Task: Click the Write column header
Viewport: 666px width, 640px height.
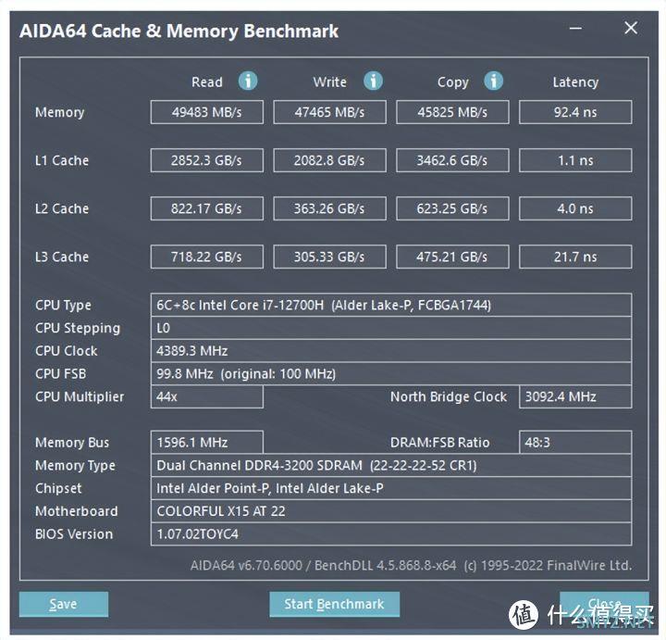Action: [330, 82]
